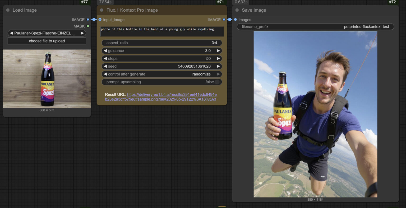Image resolution: width=406 pixels, height=208 pixels.
Task: Click the Save Image images input port
Action: click(235, 20)
